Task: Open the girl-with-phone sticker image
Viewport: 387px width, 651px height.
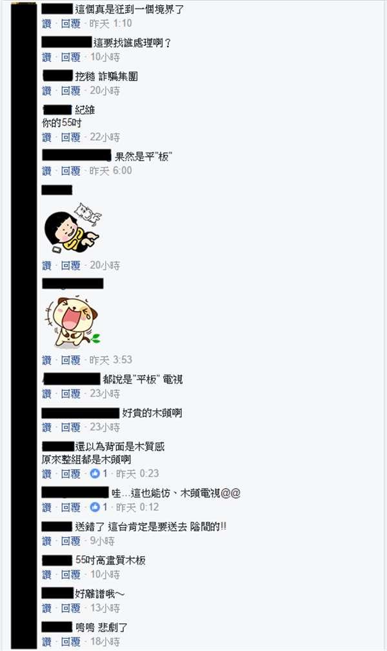Action: [72, 228]
